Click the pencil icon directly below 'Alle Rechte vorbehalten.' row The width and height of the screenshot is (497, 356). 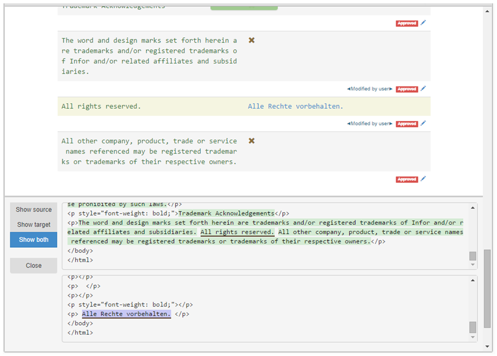[423, 123]
